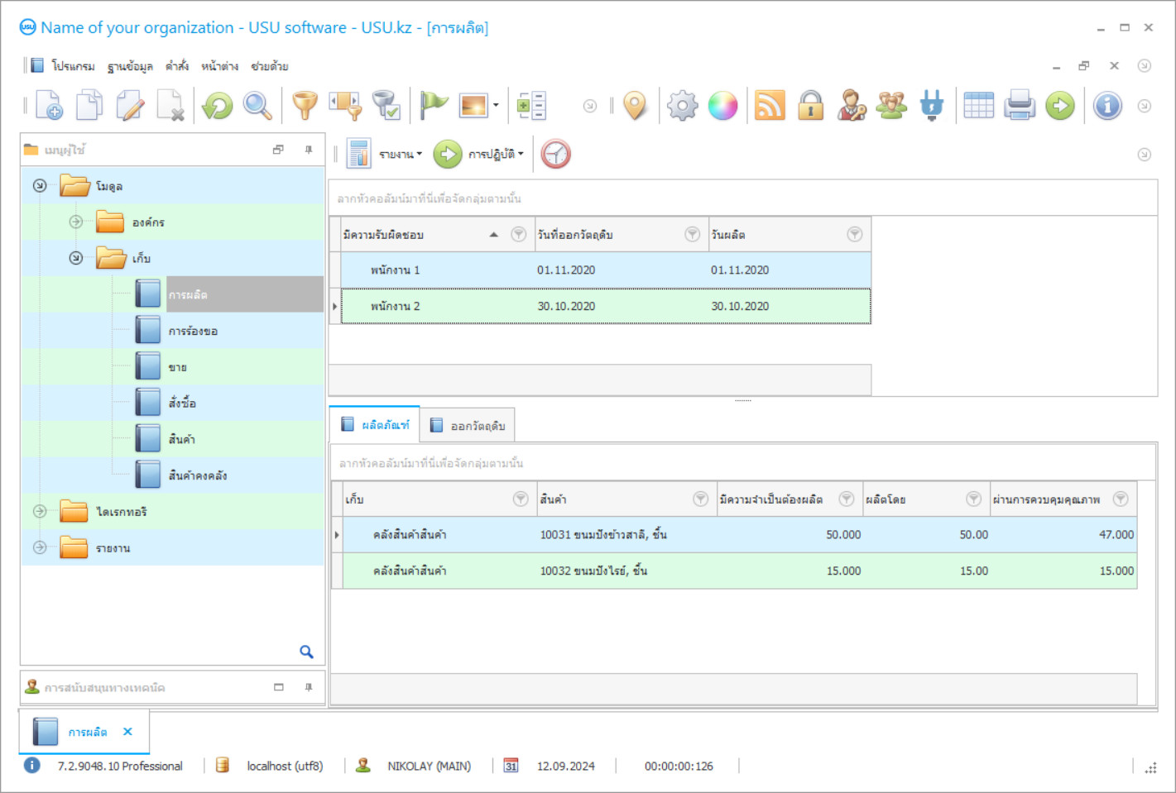Screen dimensions: 1176x793
Task: Click the printer icon in toolbar
Action: 1020,106
